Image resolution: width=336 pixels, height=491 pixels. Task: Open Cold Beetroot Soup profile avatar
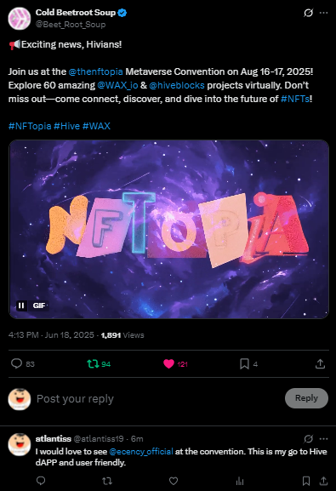pyautogui.click(x=20, y=19)
